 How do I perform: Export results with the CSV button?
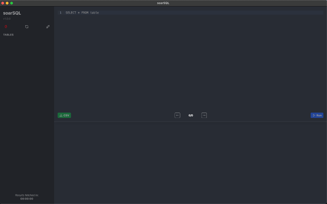pos(64,115)
